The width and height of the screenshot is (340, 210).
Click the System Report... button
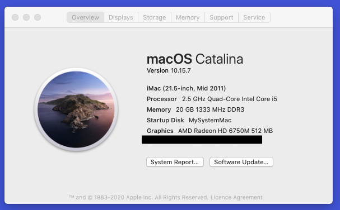[175, 162]
